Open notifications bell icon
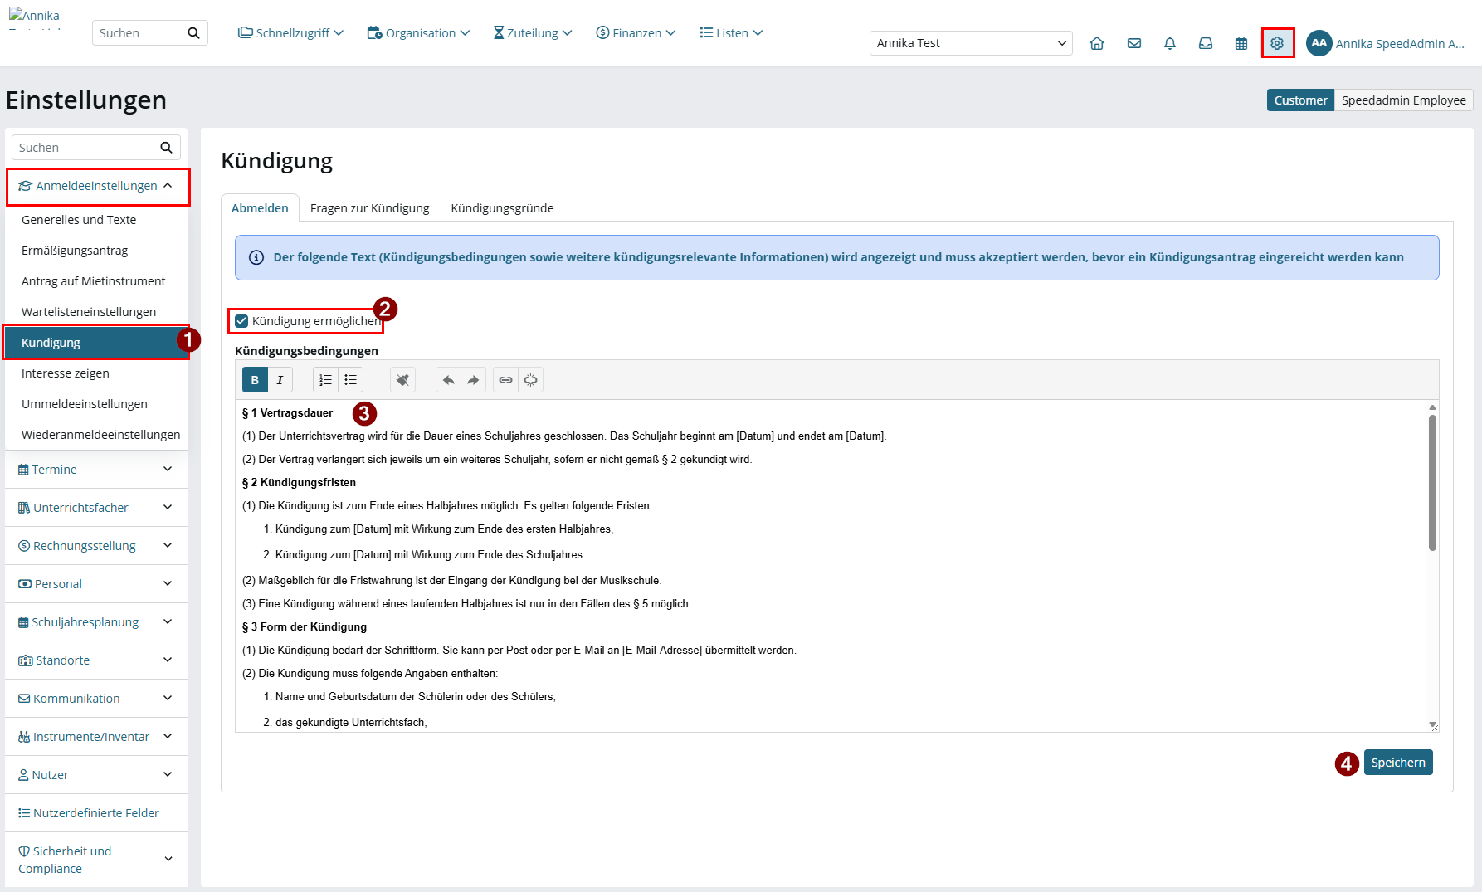 (1170, 43)
